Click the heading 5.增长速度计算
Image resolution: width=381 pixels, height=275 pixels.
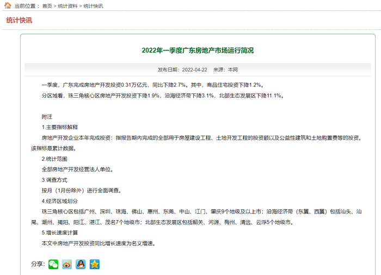[x=60, y=233]
